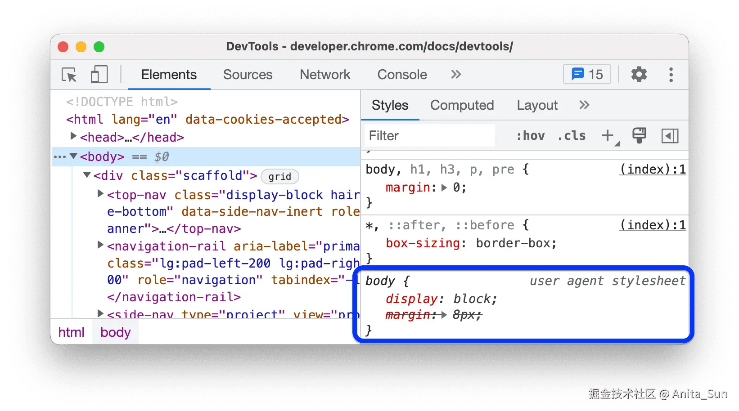
Task: Open the (index):1 link for margin rule
Action: [653, 170]
